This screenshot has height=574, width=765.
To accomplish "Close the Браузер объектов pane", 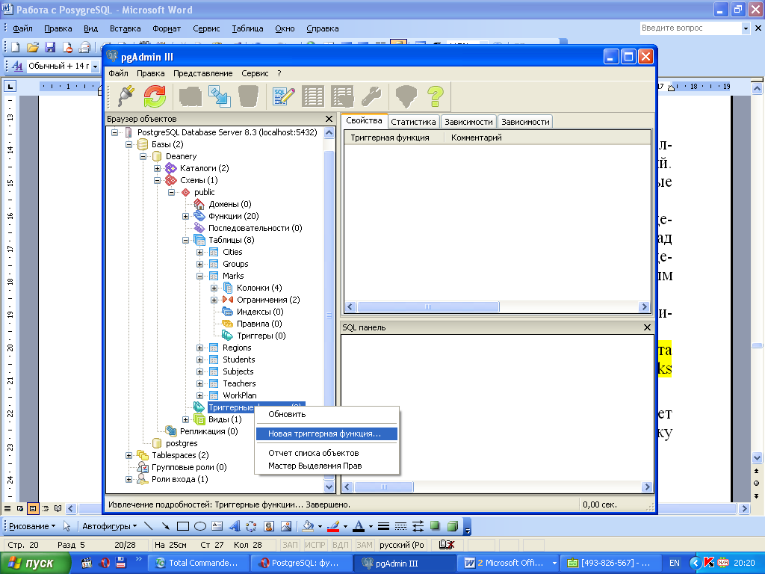I will (329, 119).
